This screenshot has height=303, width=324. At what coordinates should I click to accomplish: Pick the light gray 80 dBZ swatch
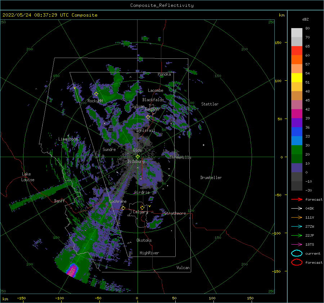pos(297,33)
